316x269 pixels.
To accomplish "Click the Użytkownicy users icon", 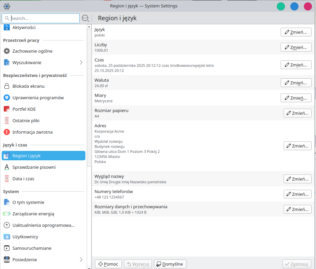I will pyautogui.click(x=6, y=237).
